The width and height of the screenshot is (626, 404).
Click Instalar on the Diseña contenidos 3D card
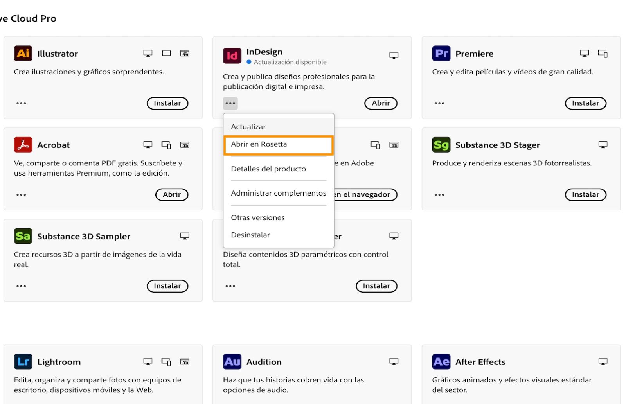[376, 286]
